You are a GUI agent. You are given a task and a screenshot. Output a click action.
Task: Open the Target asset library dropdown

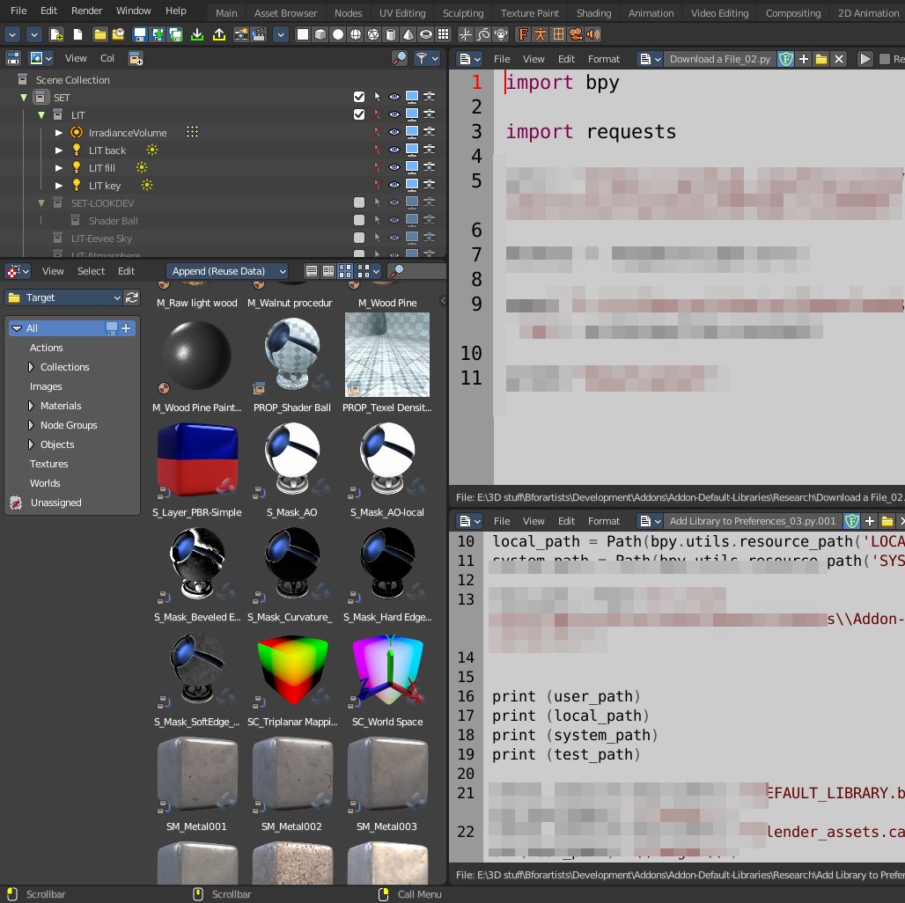coord(63,297)
